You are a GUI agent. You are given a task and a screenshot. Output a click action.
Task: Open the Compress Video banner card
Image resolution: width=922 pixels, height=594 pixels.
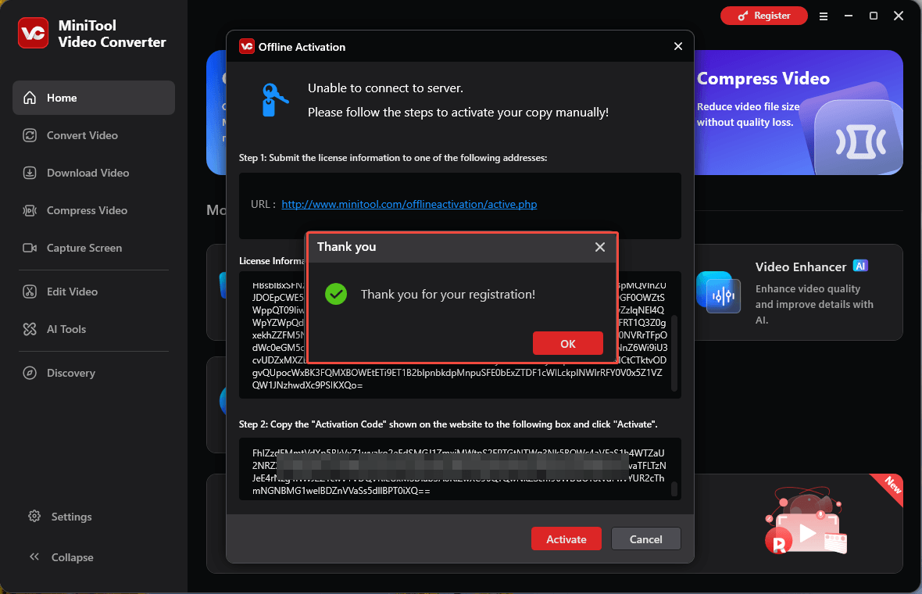(x=799, y=113)
